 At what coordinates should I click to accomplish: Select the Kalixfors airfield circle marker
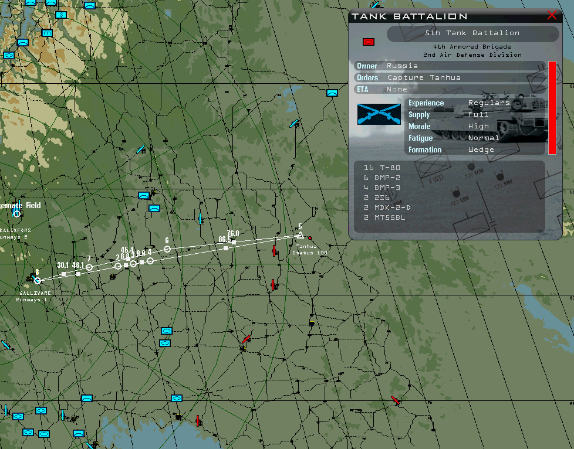(x=17, y=214)
